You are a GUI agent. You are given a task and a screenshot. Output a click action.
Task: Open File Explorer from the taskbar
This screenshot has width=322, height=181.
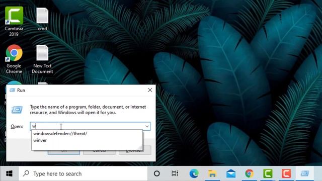pyautogui.click(x=212, y=173)
